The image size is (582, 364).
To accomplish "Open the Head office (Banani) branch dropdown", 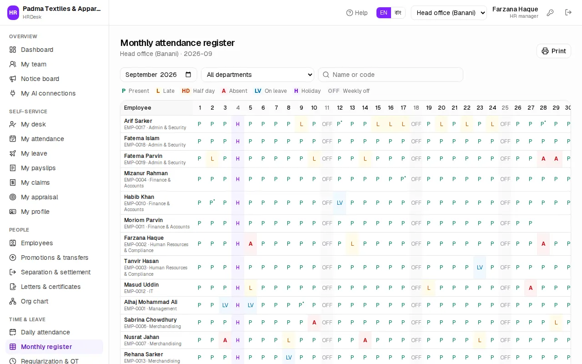I will [x=449, y=13].
